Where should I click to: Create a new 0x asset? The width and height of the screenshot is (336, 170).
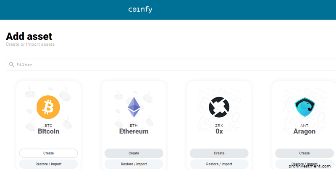(219, 153)
